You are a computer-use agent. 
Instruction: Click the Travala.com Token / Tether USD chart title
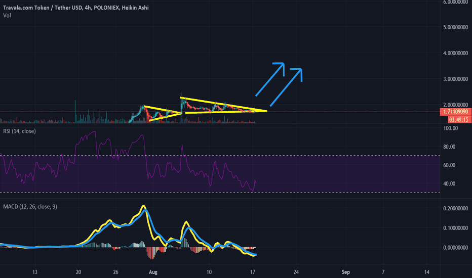[76, 8]
